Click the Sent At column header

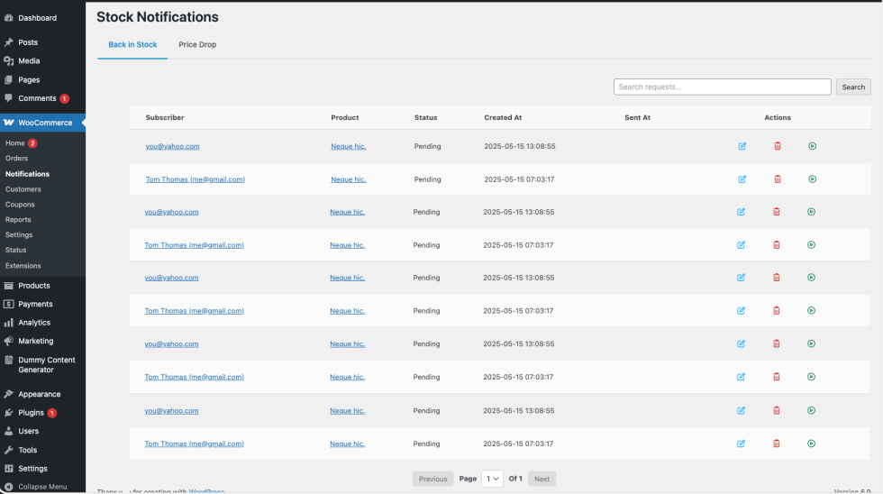click(x=637, y=118)
